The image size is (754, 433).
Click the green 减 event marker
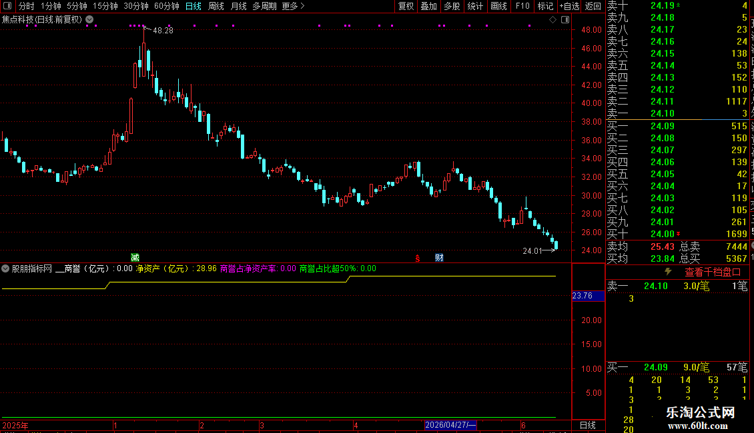coord(135,258)
